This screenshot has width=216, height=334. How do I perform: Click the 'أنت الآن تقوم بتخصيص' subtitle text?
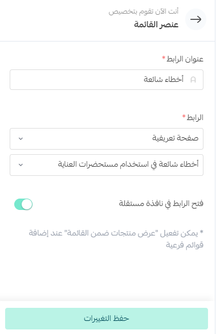(144, 11)
